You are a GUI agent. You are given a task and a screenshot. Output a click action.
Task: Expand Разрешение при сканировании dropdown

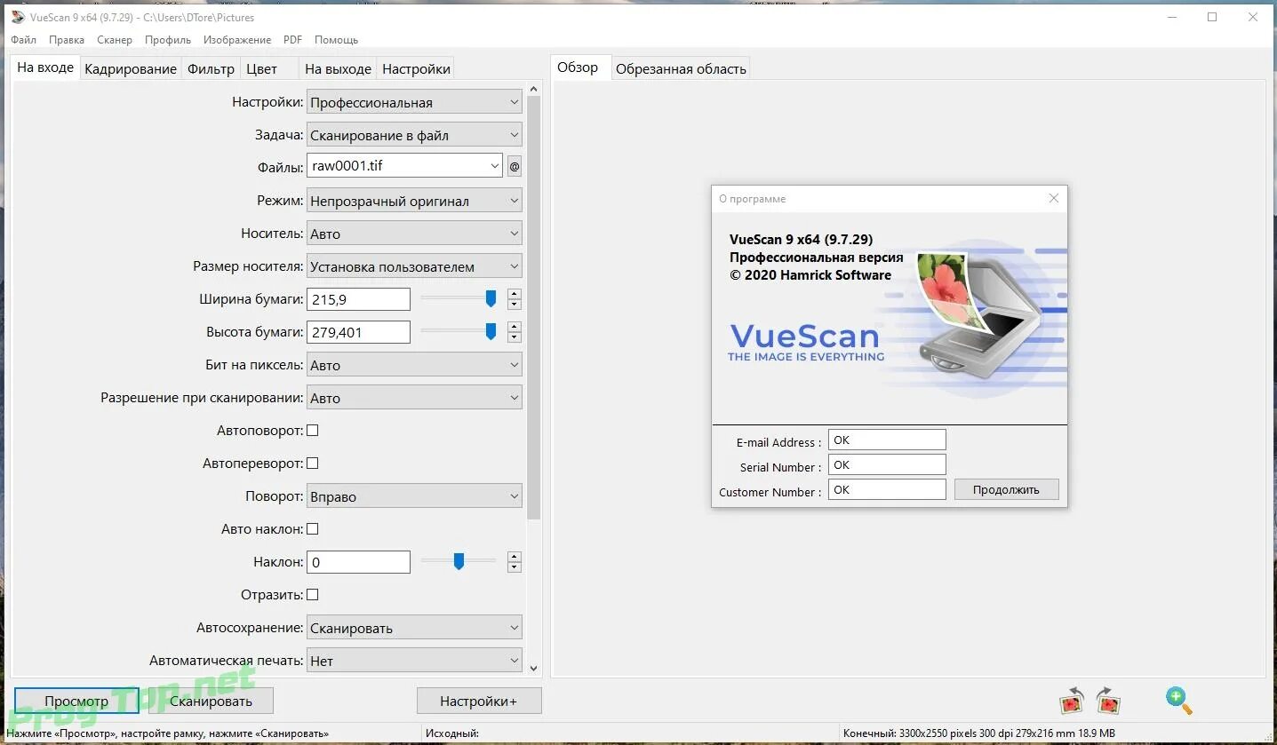[x=414, y=398]
